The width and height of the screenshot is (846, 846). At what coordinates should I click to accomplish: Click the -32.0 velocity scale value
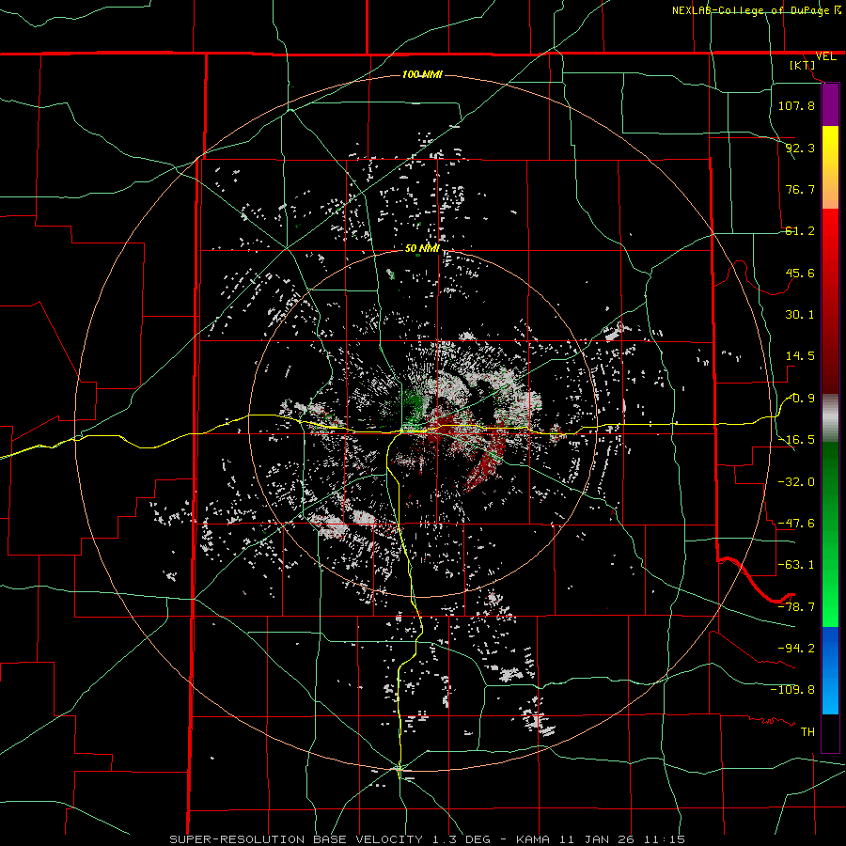[796, 481]
